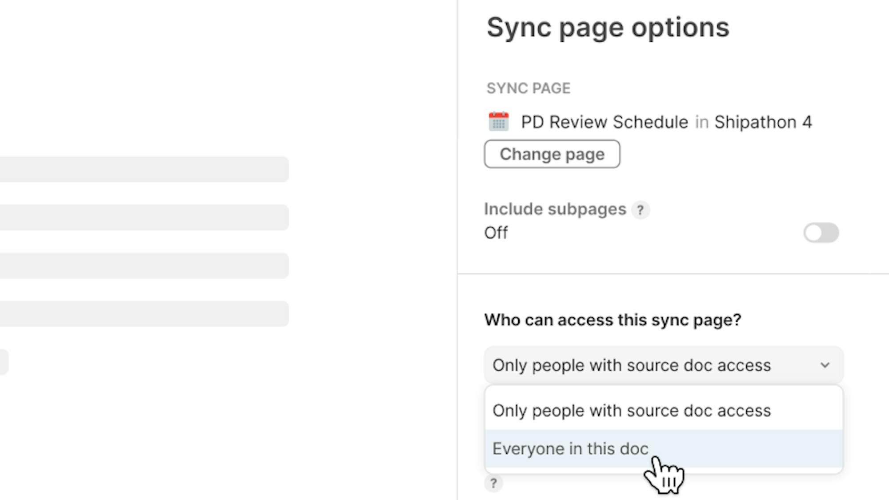Click the calendar icon beside PD Review Schedule

(498, 122)
